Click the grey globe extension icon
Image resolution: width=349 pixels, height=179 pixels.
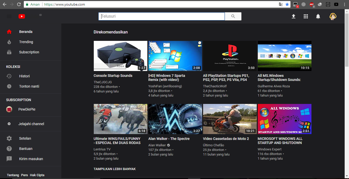click(x=304, y=4)
